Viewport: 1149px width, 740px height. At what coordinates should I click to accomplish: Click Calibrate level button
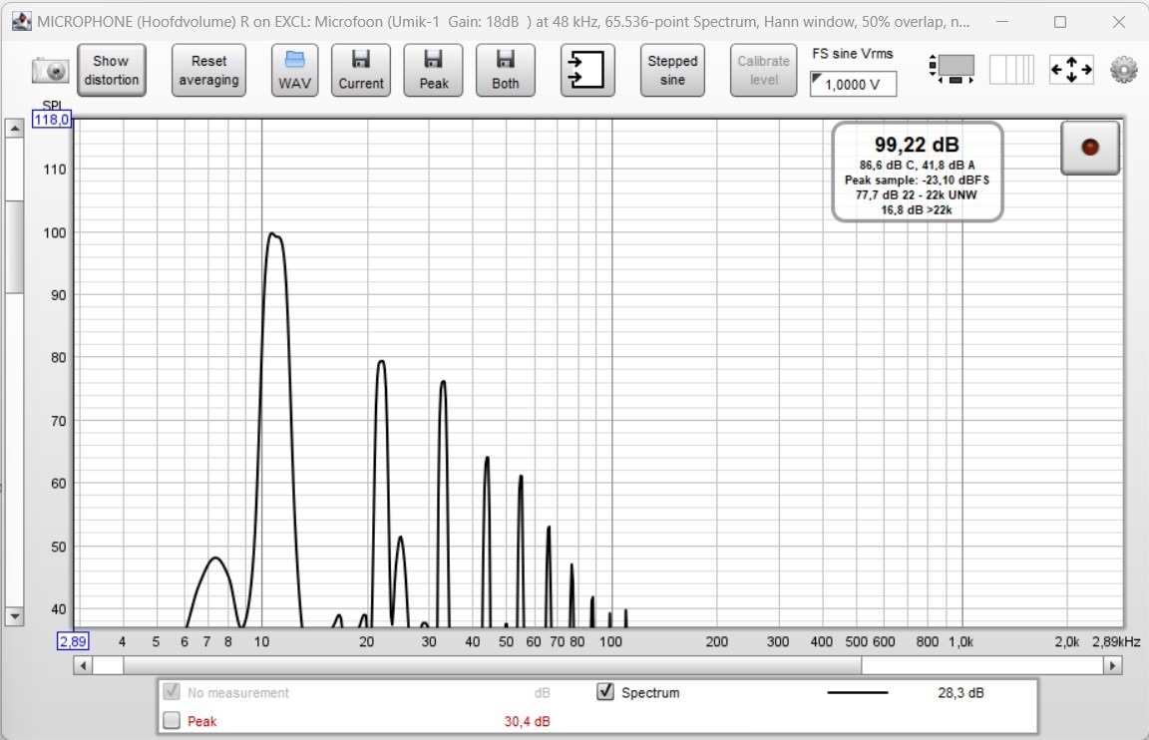[764, 71]
